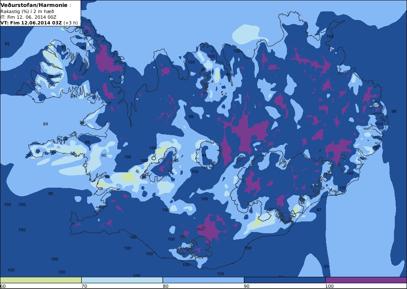This screenshot has height=289, width=407.
Task: Click the 94 humidity value on the map
Action: (204, 155)
